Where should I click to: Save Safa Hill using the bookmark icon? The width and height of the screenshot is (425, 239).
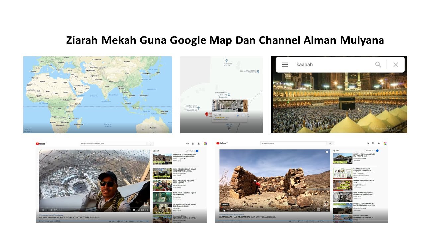coord(243,116)
